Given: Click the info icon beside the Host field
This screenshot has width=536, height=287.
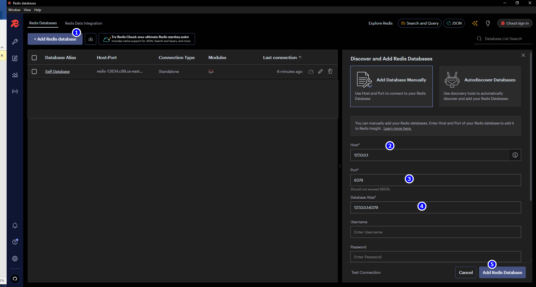Looking at the screenshot, I should 515,155.
